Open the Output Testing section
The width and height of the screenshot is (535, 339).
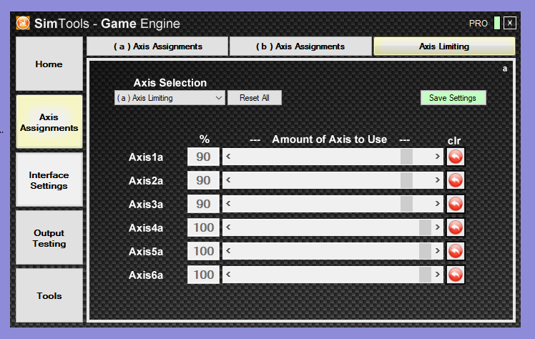tap(49, 238)
